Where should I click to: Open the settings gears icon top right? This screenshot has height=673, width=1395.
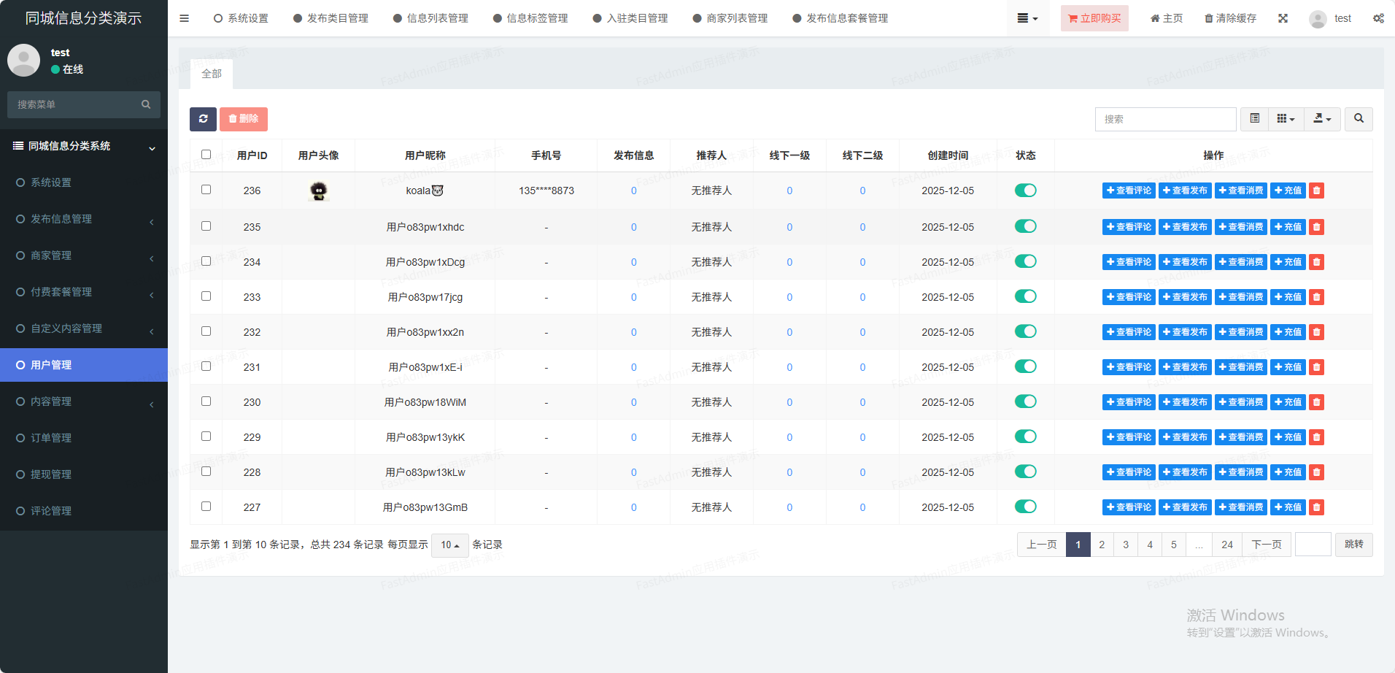click(1377, 18)
